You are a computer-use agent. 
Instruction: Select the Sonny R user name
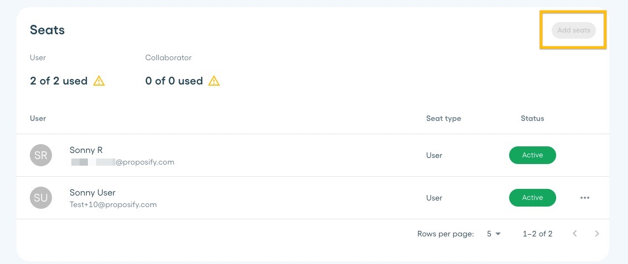pyautogui.click(x=86, y=150)
